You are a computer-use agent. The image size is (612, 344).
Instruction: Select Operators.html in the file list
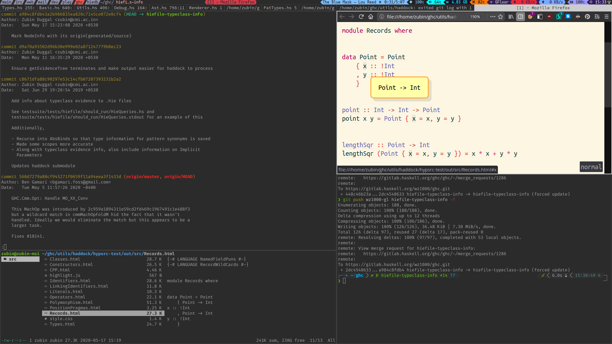point(103,297)
